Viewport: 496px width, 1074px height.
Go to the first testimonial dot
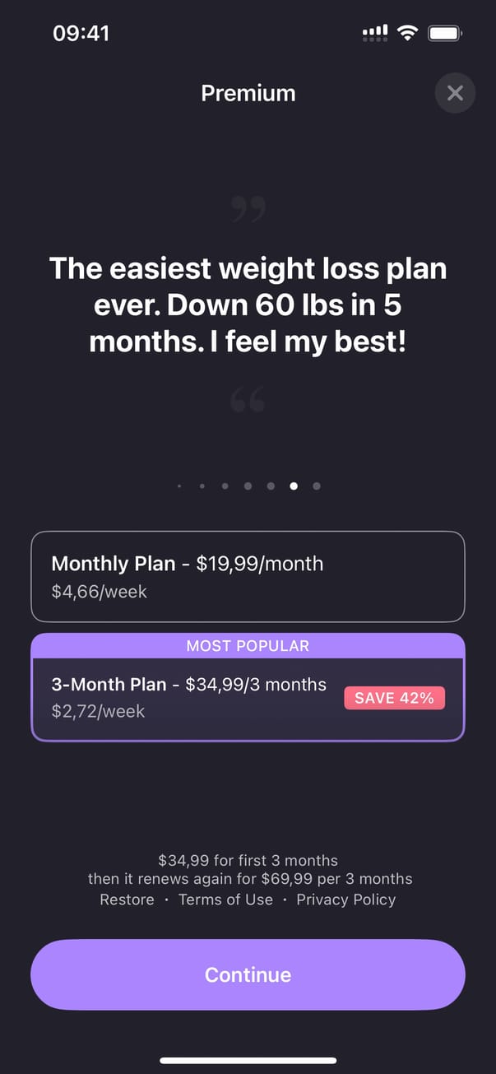pos(179,486)
